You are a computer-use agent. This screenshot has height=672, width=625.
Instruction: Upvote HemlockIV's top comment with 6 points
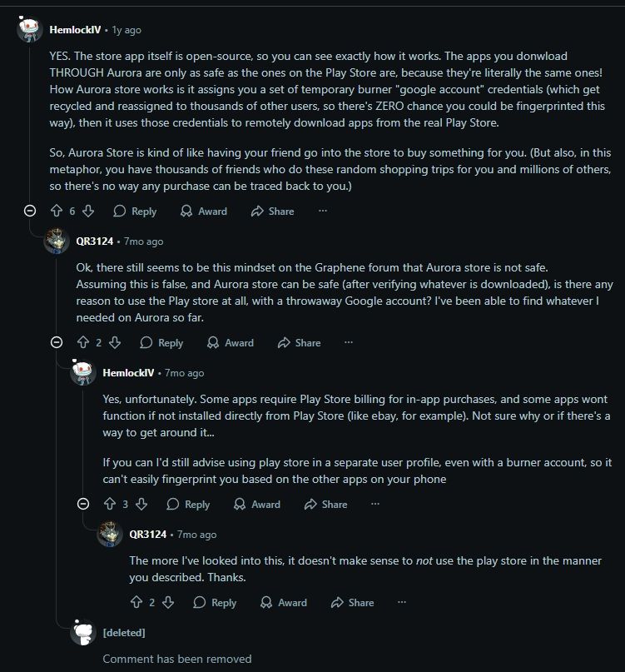point(55,212)
